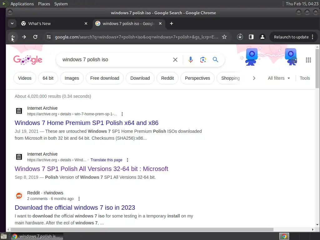Open the Places menu
This screenshot has width=320, height=240.
(x=44, y=4)
